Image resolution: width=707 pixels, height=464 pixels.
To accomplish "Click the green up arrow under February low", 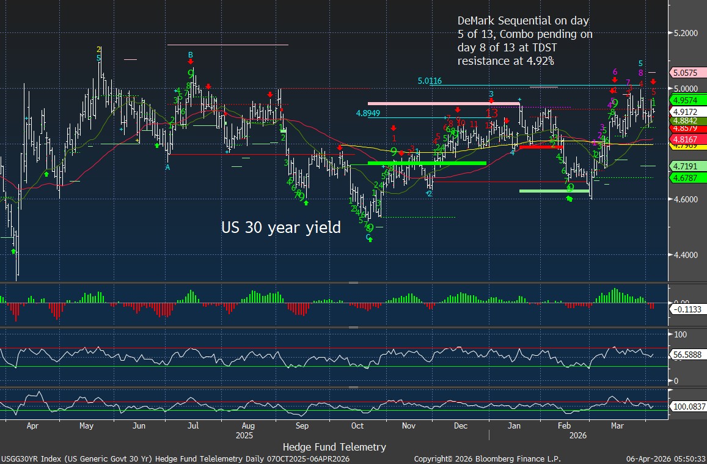I will click(x=570, y=198).
